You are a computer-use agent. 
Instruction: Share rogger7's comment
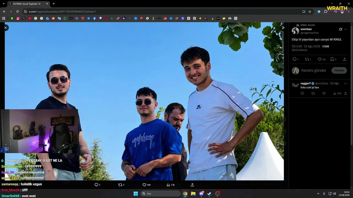coord(346,94)
